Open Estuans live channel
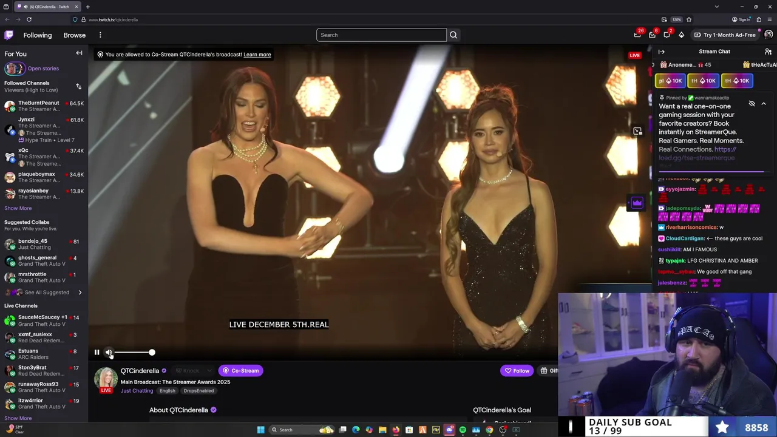Viewport: 777px width, 437px height. coord(44,354)
